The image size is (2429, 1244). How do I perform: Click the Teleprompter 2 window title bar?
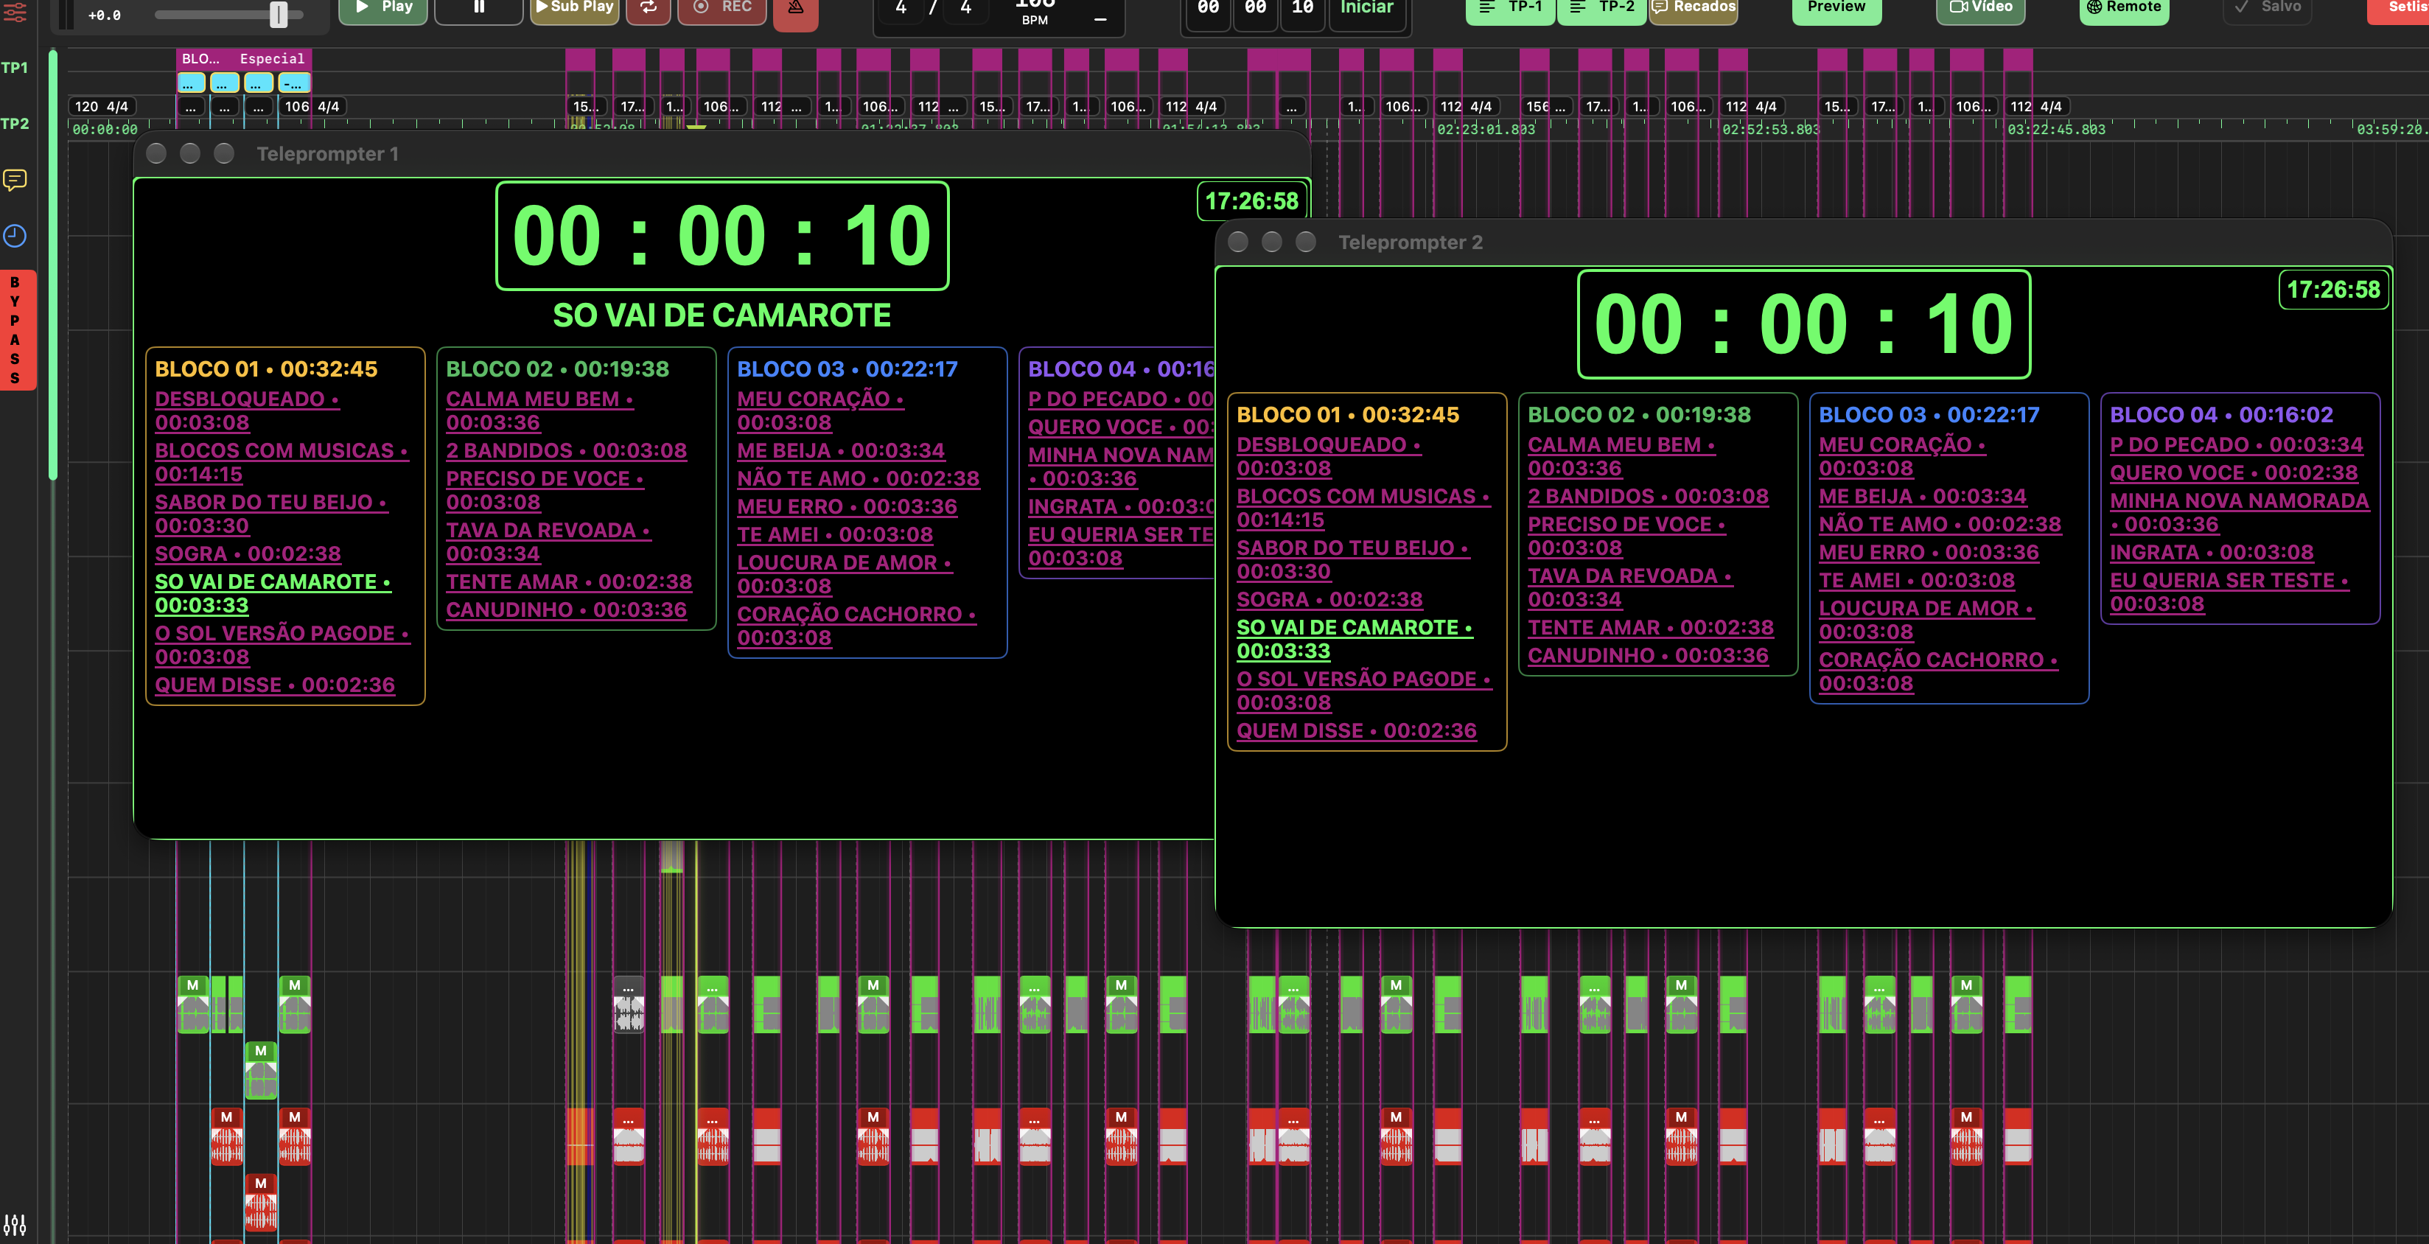point(1803,242)
